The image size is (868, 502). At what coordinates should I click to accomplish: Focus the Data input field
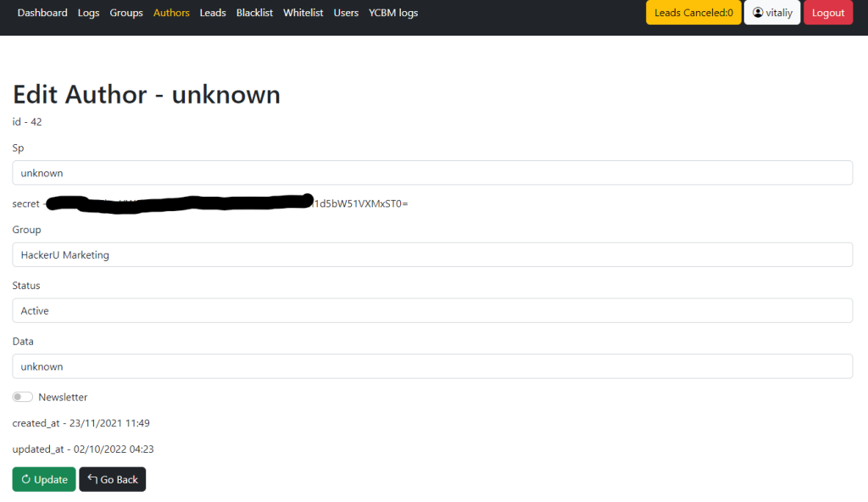click(x=432, y=366)
